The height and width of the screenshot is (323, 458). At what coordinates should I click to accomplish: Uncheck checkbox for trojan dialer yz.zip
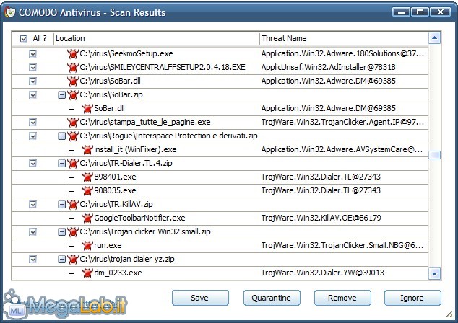coord(33,259)
